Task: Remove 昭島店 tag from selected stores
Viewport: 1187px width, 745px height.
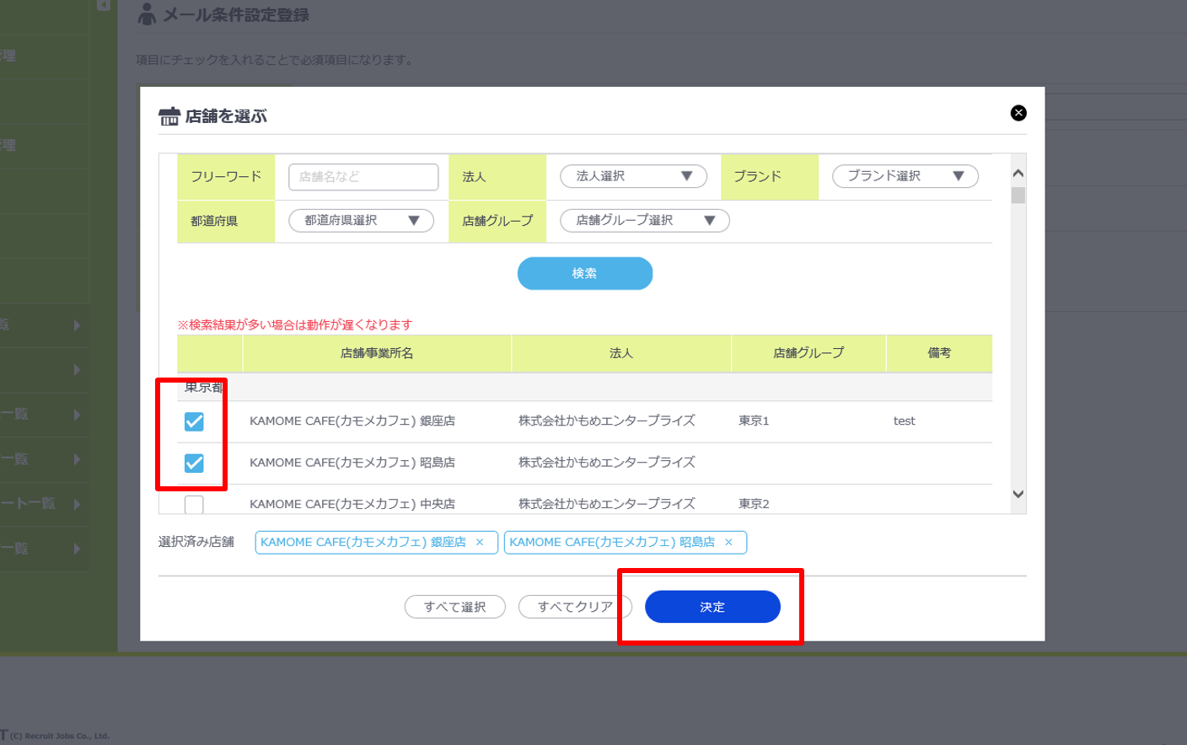Action: [728, 543]
